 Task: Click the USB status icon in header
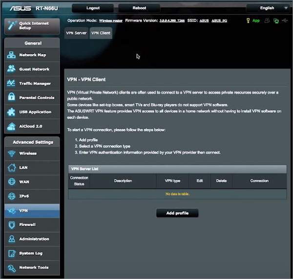click(x=286, y=21)
